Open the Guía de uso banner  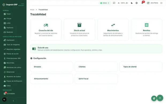pos(96,49)
